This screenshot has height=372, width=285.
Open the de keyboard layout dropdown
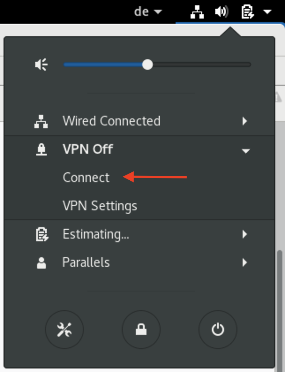pos(148,11)
